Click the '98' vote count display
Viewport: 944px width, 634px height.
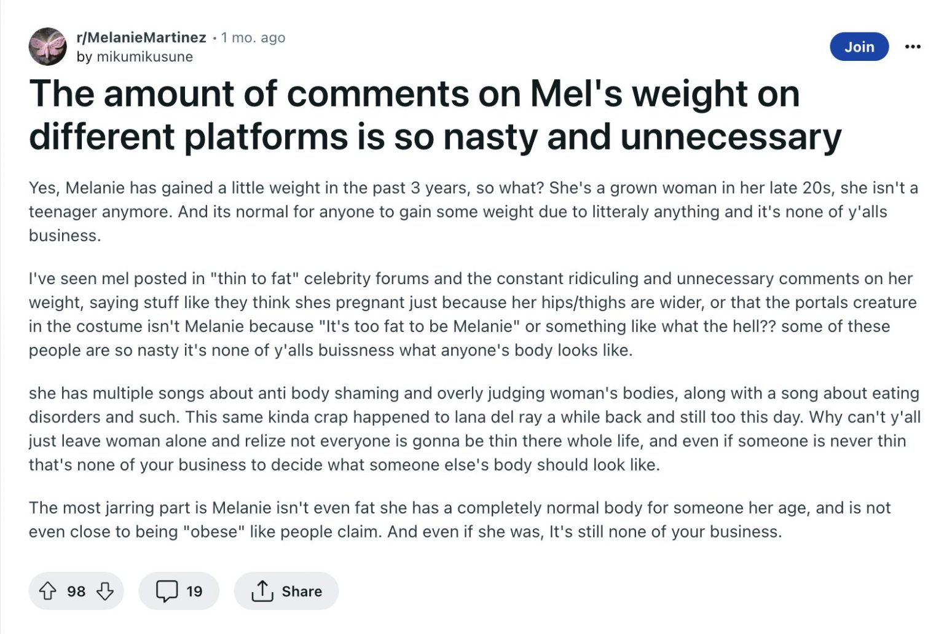(x=77, y=591)
